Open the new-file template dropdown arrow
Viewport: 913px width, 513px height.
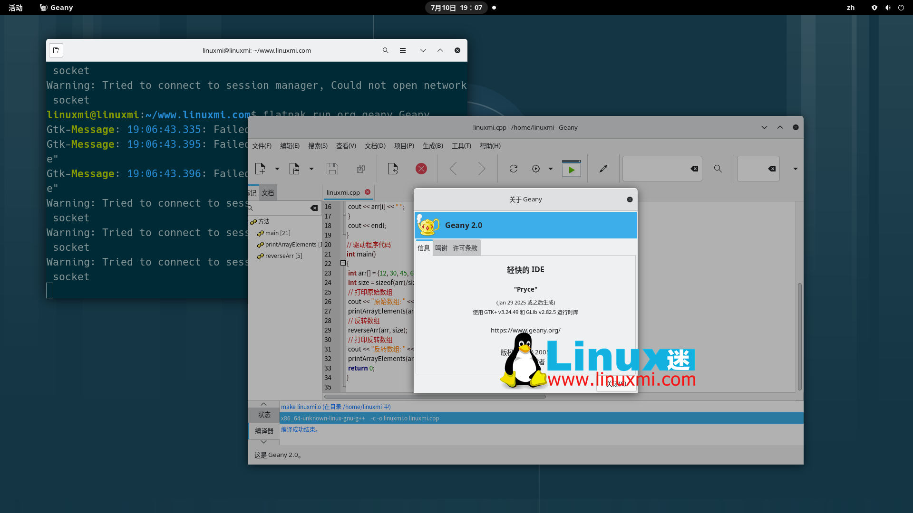click(x=277, y=169)
